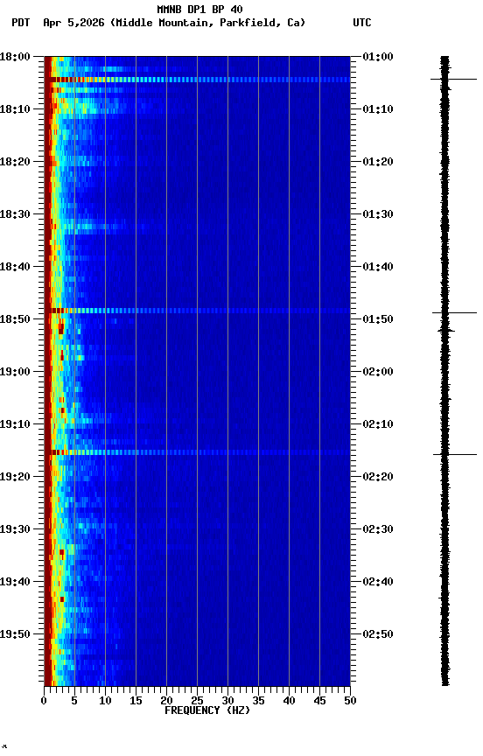483x756 pixels.
Task: Click the title text 'MMNB DP1 BP 40'
Action: pyautogui.click(x=199, y=9)
